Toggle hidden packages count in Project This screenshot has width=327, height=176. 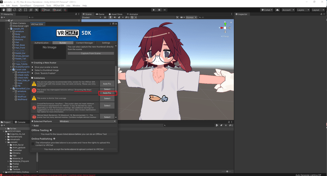pos(231,125)
